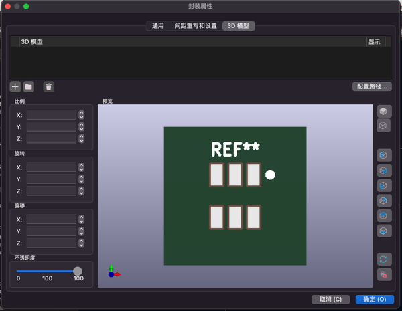Image resolution: width=402 pixels, height=311 pixels.
Task: Open the 通用 tab
Action: tap(157, 26)
